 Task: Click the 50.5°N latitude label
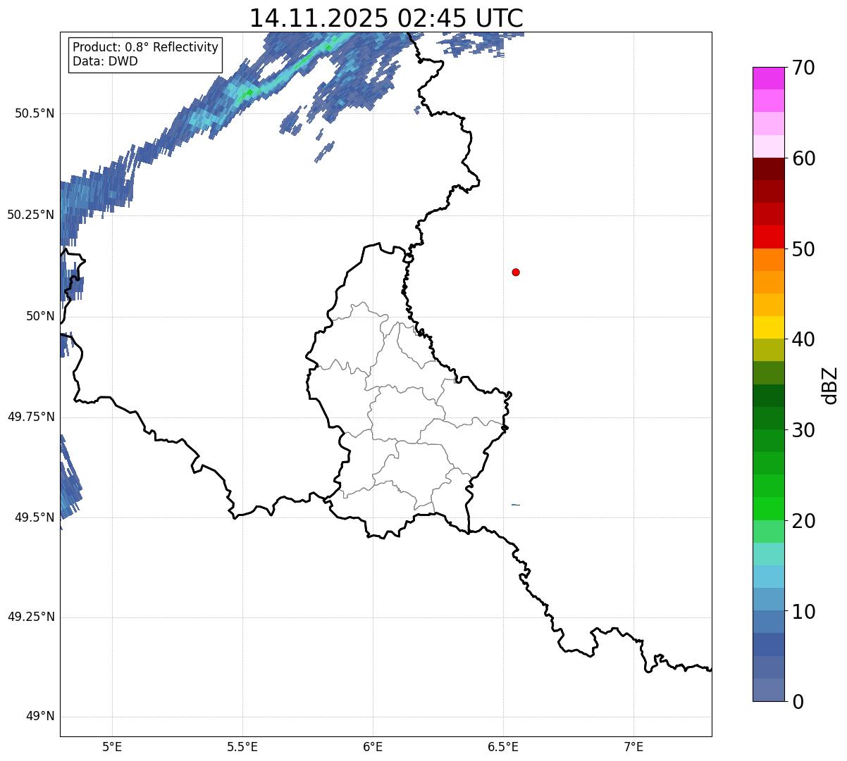34,113
